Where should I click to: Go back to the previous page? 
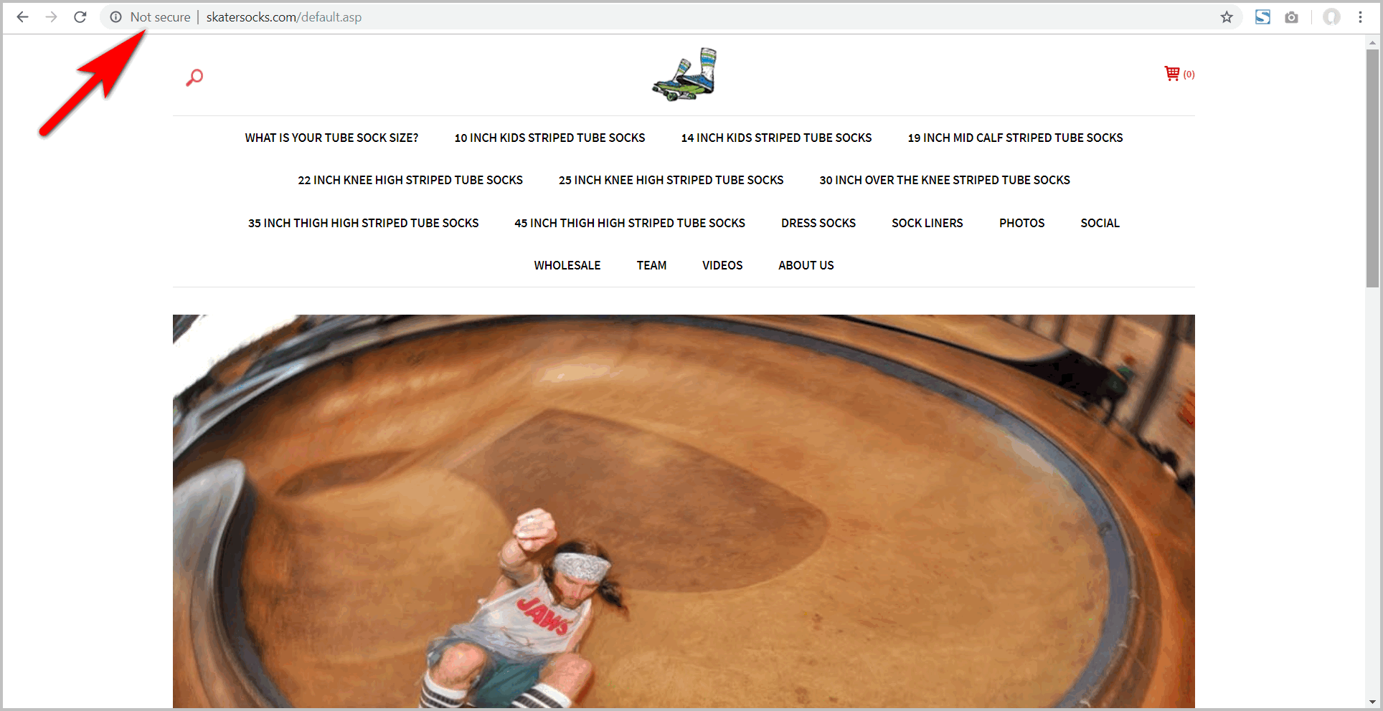22,16
